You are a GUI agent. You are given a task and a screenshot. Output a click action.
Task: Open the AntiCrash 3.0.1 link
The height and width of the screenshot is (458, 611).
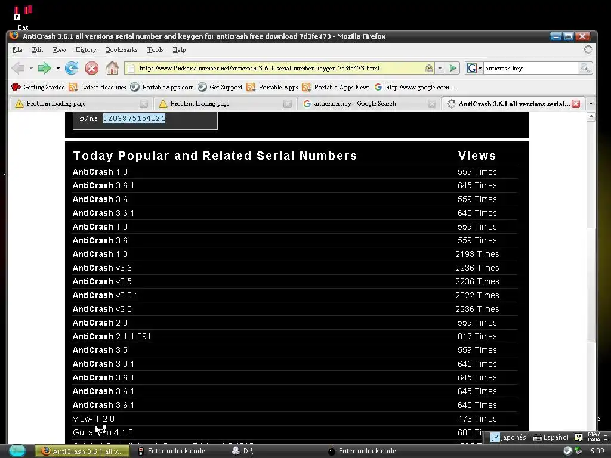pos(103,364)
